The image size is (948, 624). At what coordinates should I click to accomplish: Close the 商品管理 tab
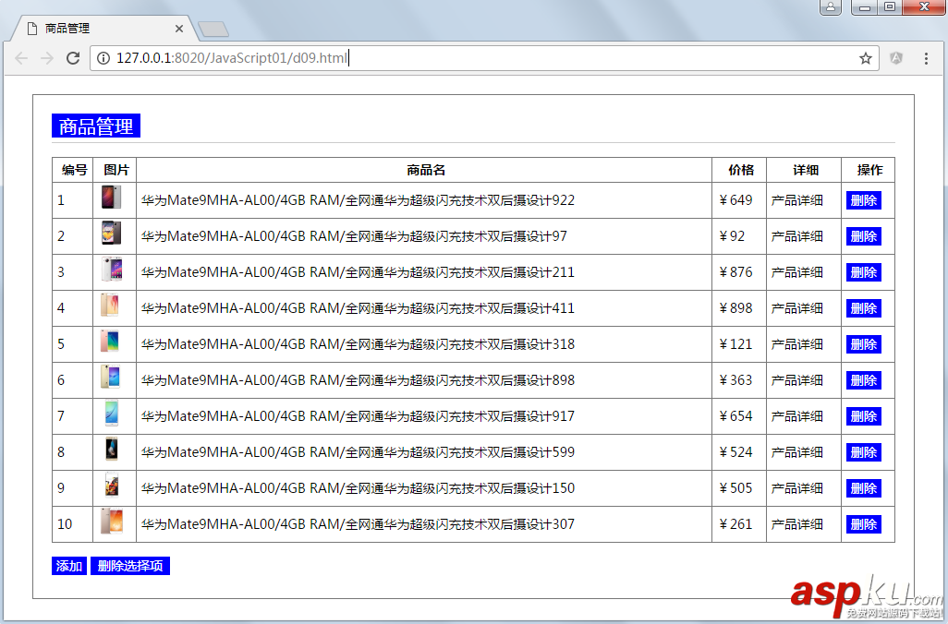179,29
